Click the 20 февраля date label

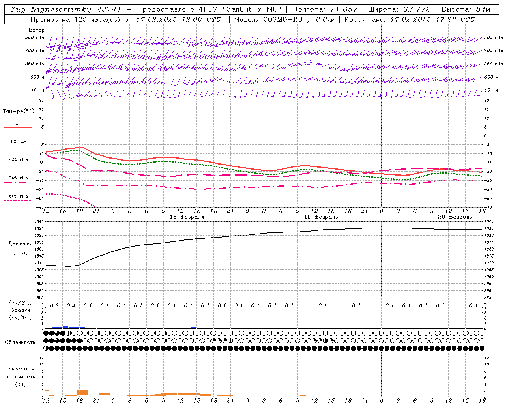455,217
